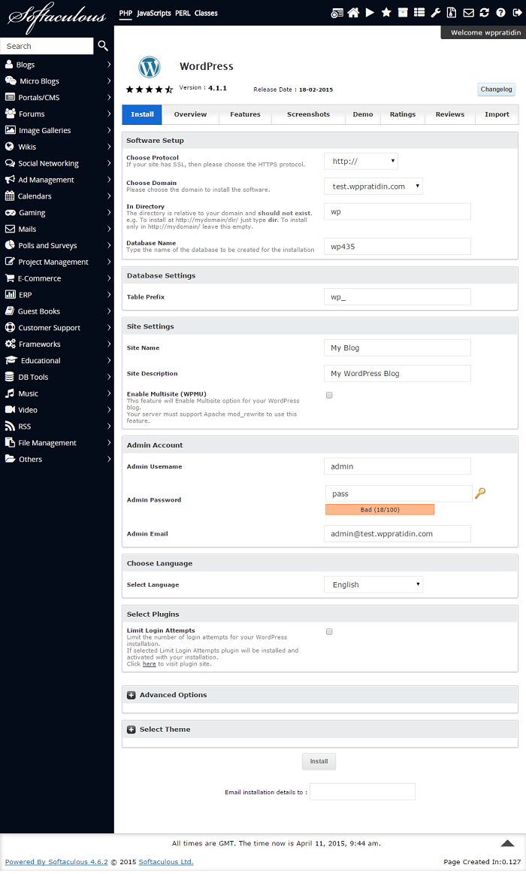Check the Limit Login Attempts option
The width and height of the screenshot is (526, 874).
(329, 632)
